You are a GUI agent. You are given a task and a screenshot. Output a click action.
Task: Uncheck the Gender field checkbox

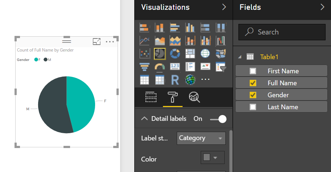[x=253, y=95]
